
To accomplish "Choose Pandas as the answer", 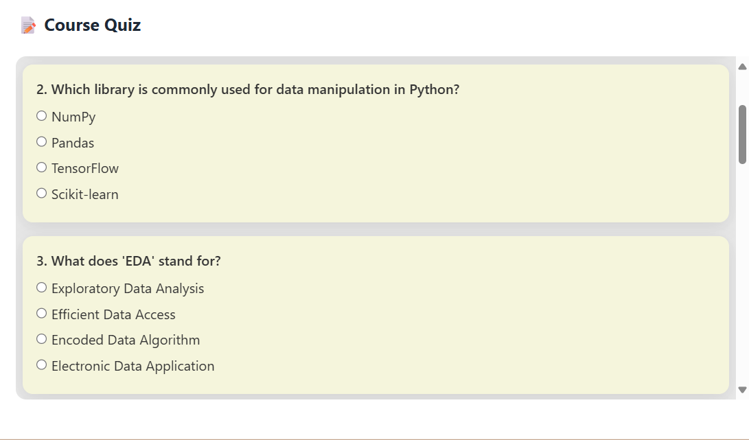I will click(x=42, y=142).
